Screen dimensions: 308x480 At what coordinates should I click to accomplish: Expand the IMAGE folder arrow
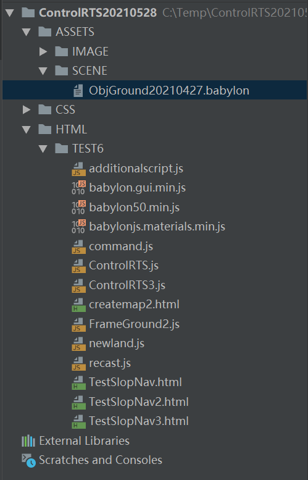tap(43, 52)
